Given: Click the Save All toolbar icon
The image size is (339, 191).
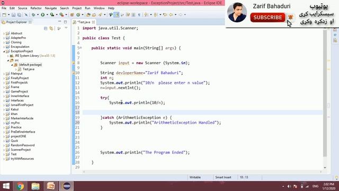Looking at the screenshot, I should point(19,15).
